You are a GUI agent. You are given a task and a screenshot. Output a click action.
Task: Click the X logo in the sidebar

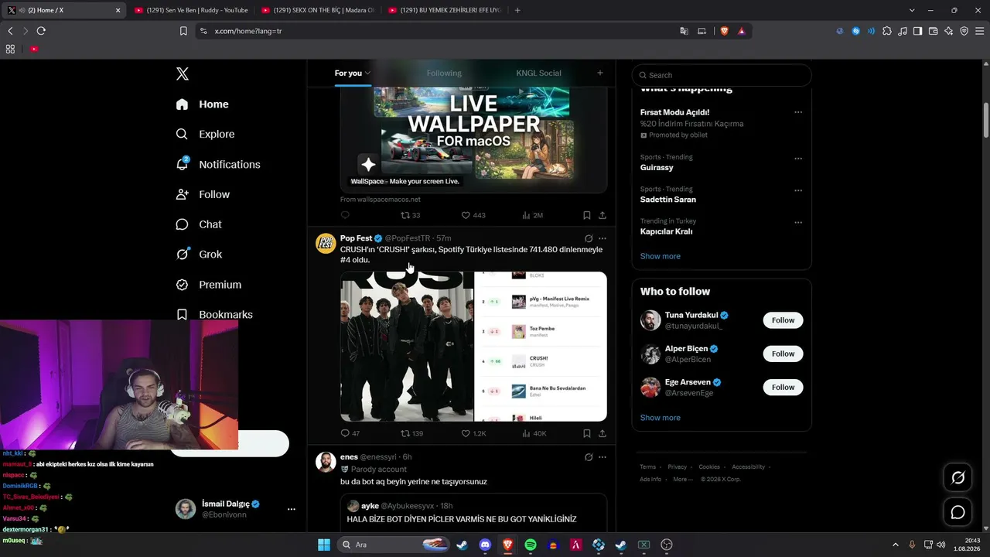(182, 74)
